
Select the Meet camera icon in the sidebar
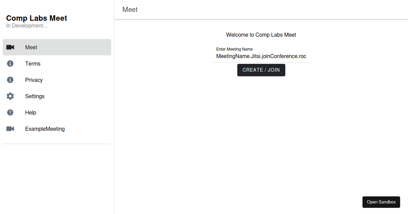[x=10, y=47]
